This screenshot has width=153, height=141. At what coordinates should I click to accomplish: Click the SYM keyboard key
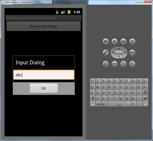pos(99,104)
